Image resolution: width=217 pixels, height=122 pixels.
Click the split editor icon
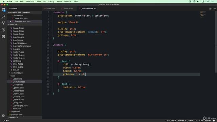coord(210,8)
